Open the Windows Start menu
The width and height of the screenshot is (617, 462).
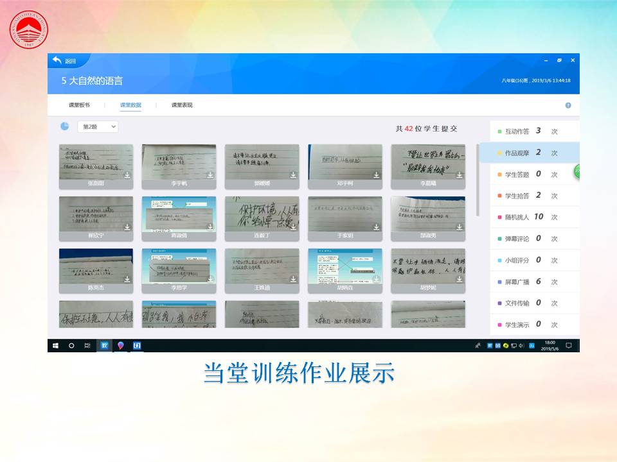coord(55,346)
